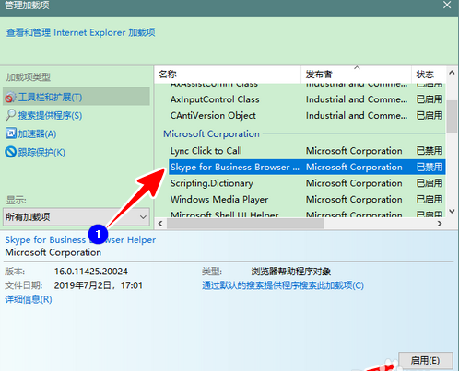Viewport: 459px width, 371px height.
Task: Click the 通过默认的搜索提供程序搜索此加载项(C) link
Action: 283,285
